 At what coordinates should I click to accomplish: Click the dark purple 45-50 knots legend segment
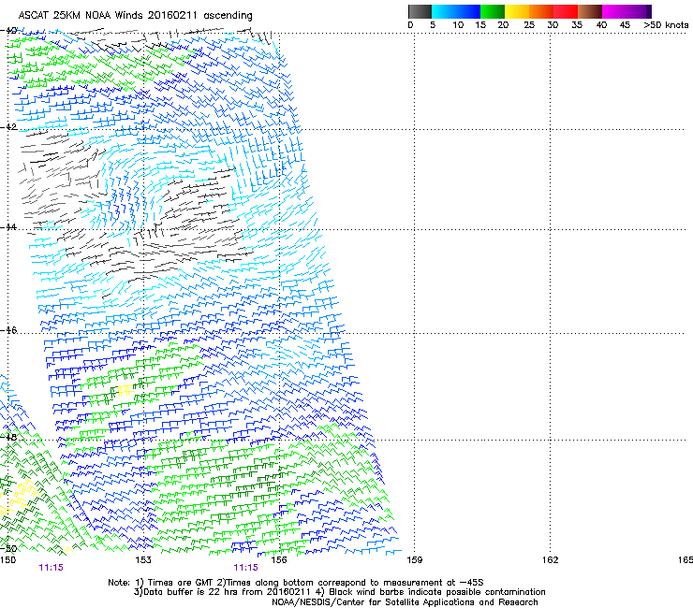pyautogui.click(x=639, y=11)
